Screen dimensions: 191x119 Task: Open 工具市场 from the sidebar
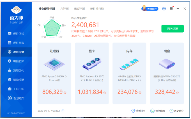click(x=16, y=89)
